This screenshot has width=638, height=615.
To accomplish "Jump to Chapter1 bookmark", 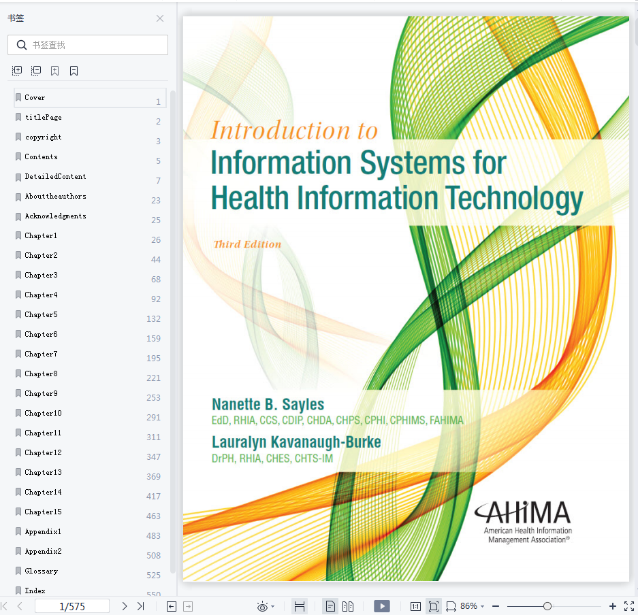I will 90,236.
